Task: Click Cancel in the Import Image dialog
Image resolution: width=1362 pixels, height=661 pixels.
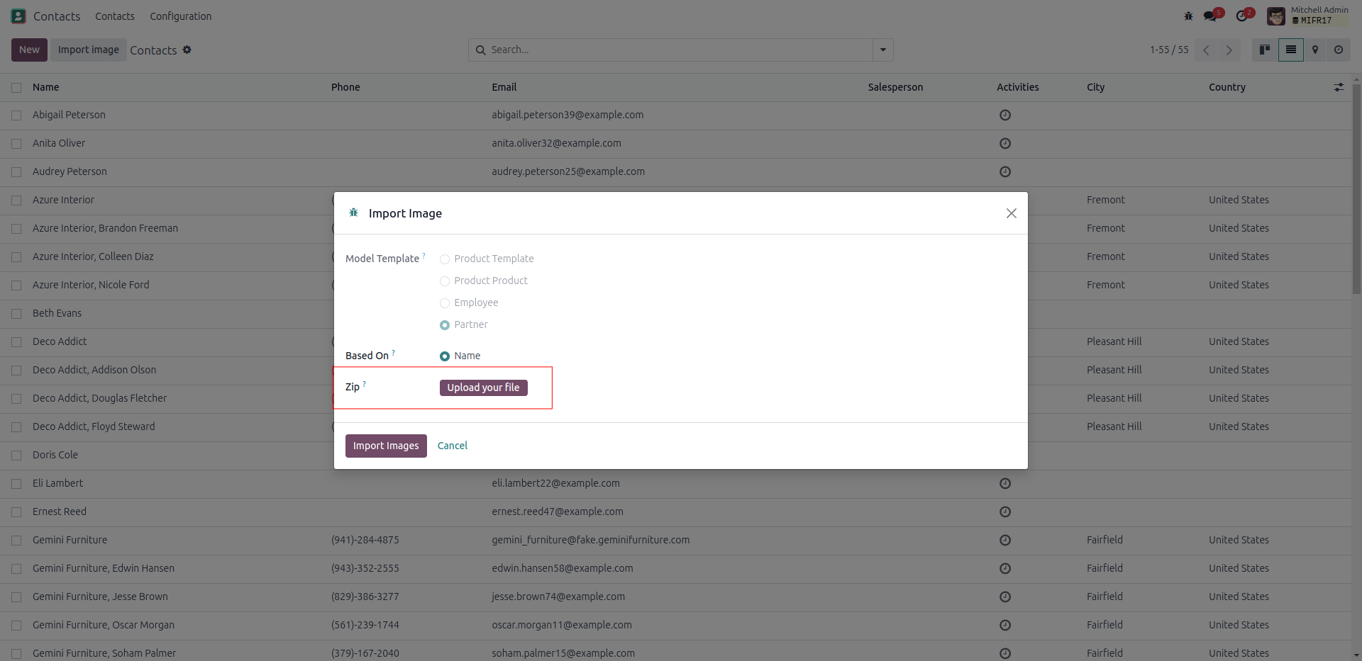Action: (x=452, y=446)
